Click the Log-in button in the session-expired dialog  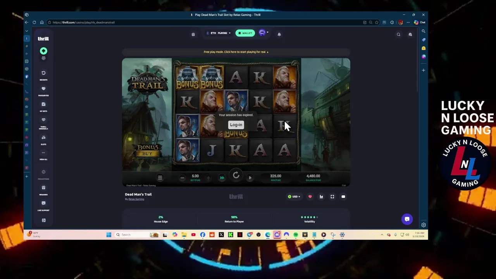pos(236,125)
